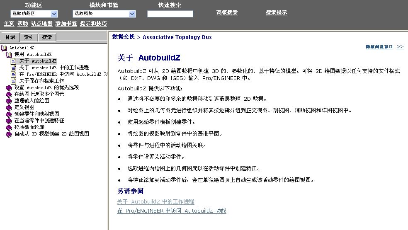408x230 pixels.
Task: Click page icon for 关于 AutobuildZ 中的工作进程
Action: (x=14, y=68)
